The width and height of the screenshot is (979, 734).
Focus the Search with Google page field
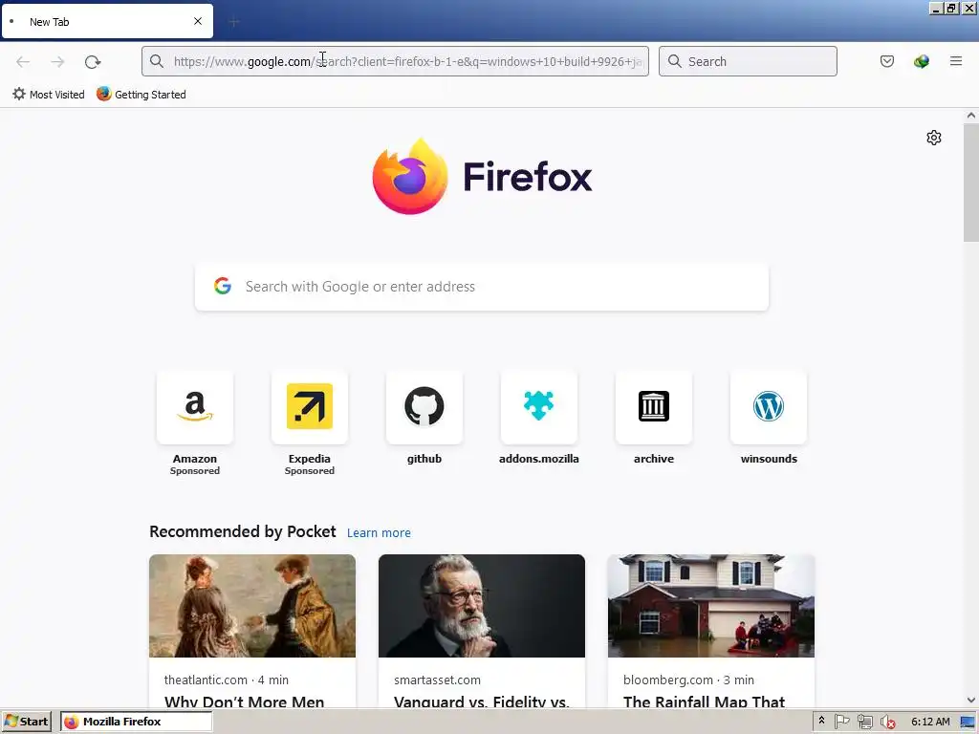[x=482, y=287]
